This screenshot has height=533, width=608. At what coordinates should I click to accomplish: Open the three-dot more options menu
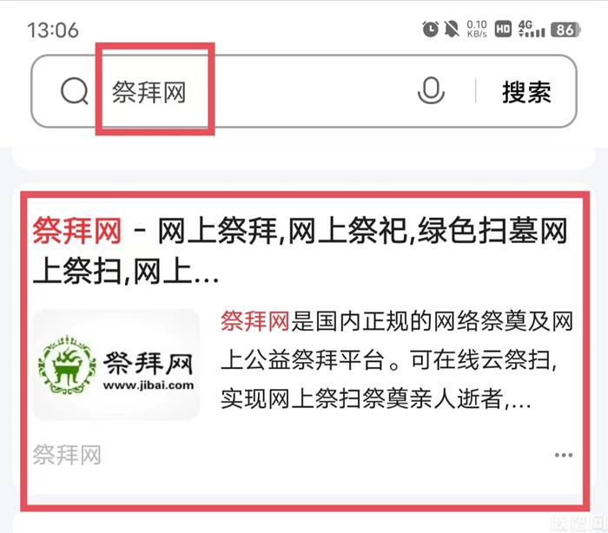coord(563,455)
